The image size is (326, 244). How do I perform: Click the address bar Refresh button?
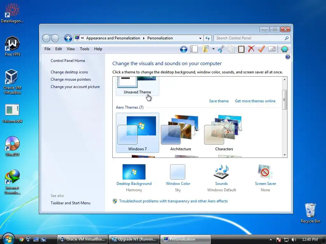(x=208, y=38)
